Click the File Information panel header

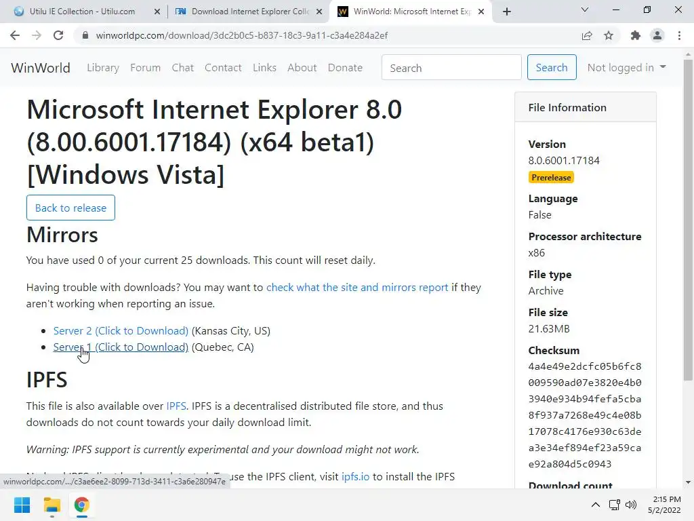pos(586,107)
